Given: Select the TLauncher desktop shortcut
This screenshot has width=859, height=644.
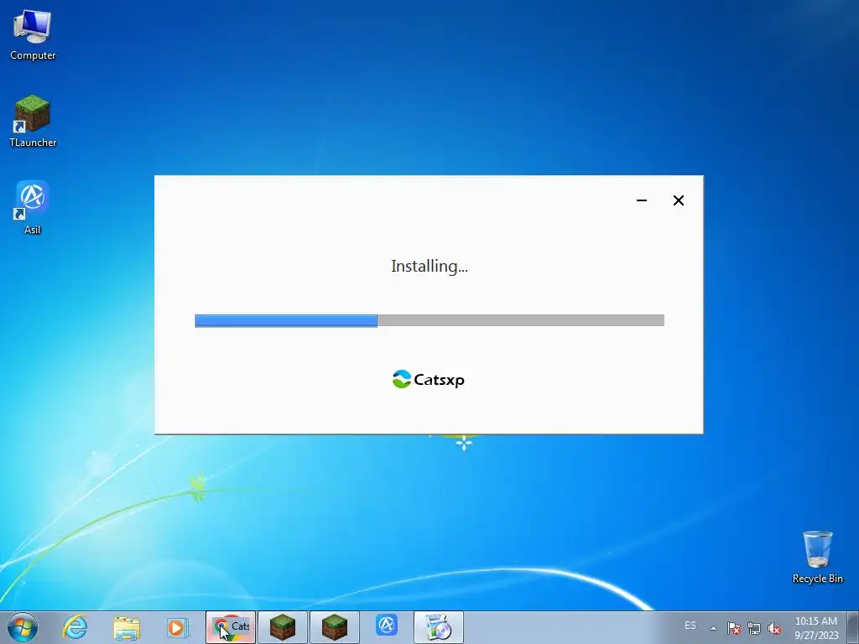Looking at the screenshot, I should point(33,122).
